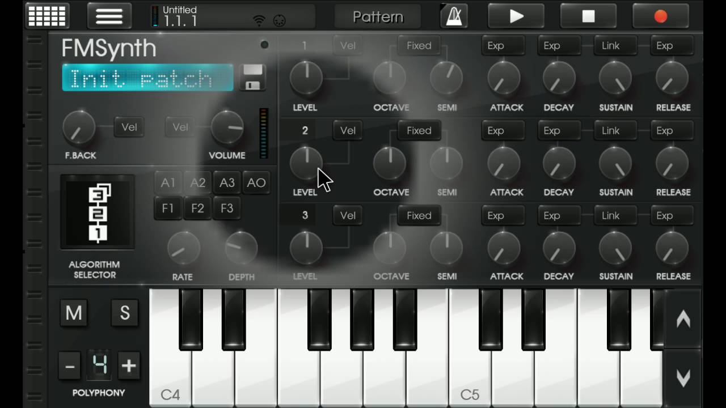Enable Fixed frequency on operator 1
The width and height of the screenshot is (726, 408).
coord(419,45)
